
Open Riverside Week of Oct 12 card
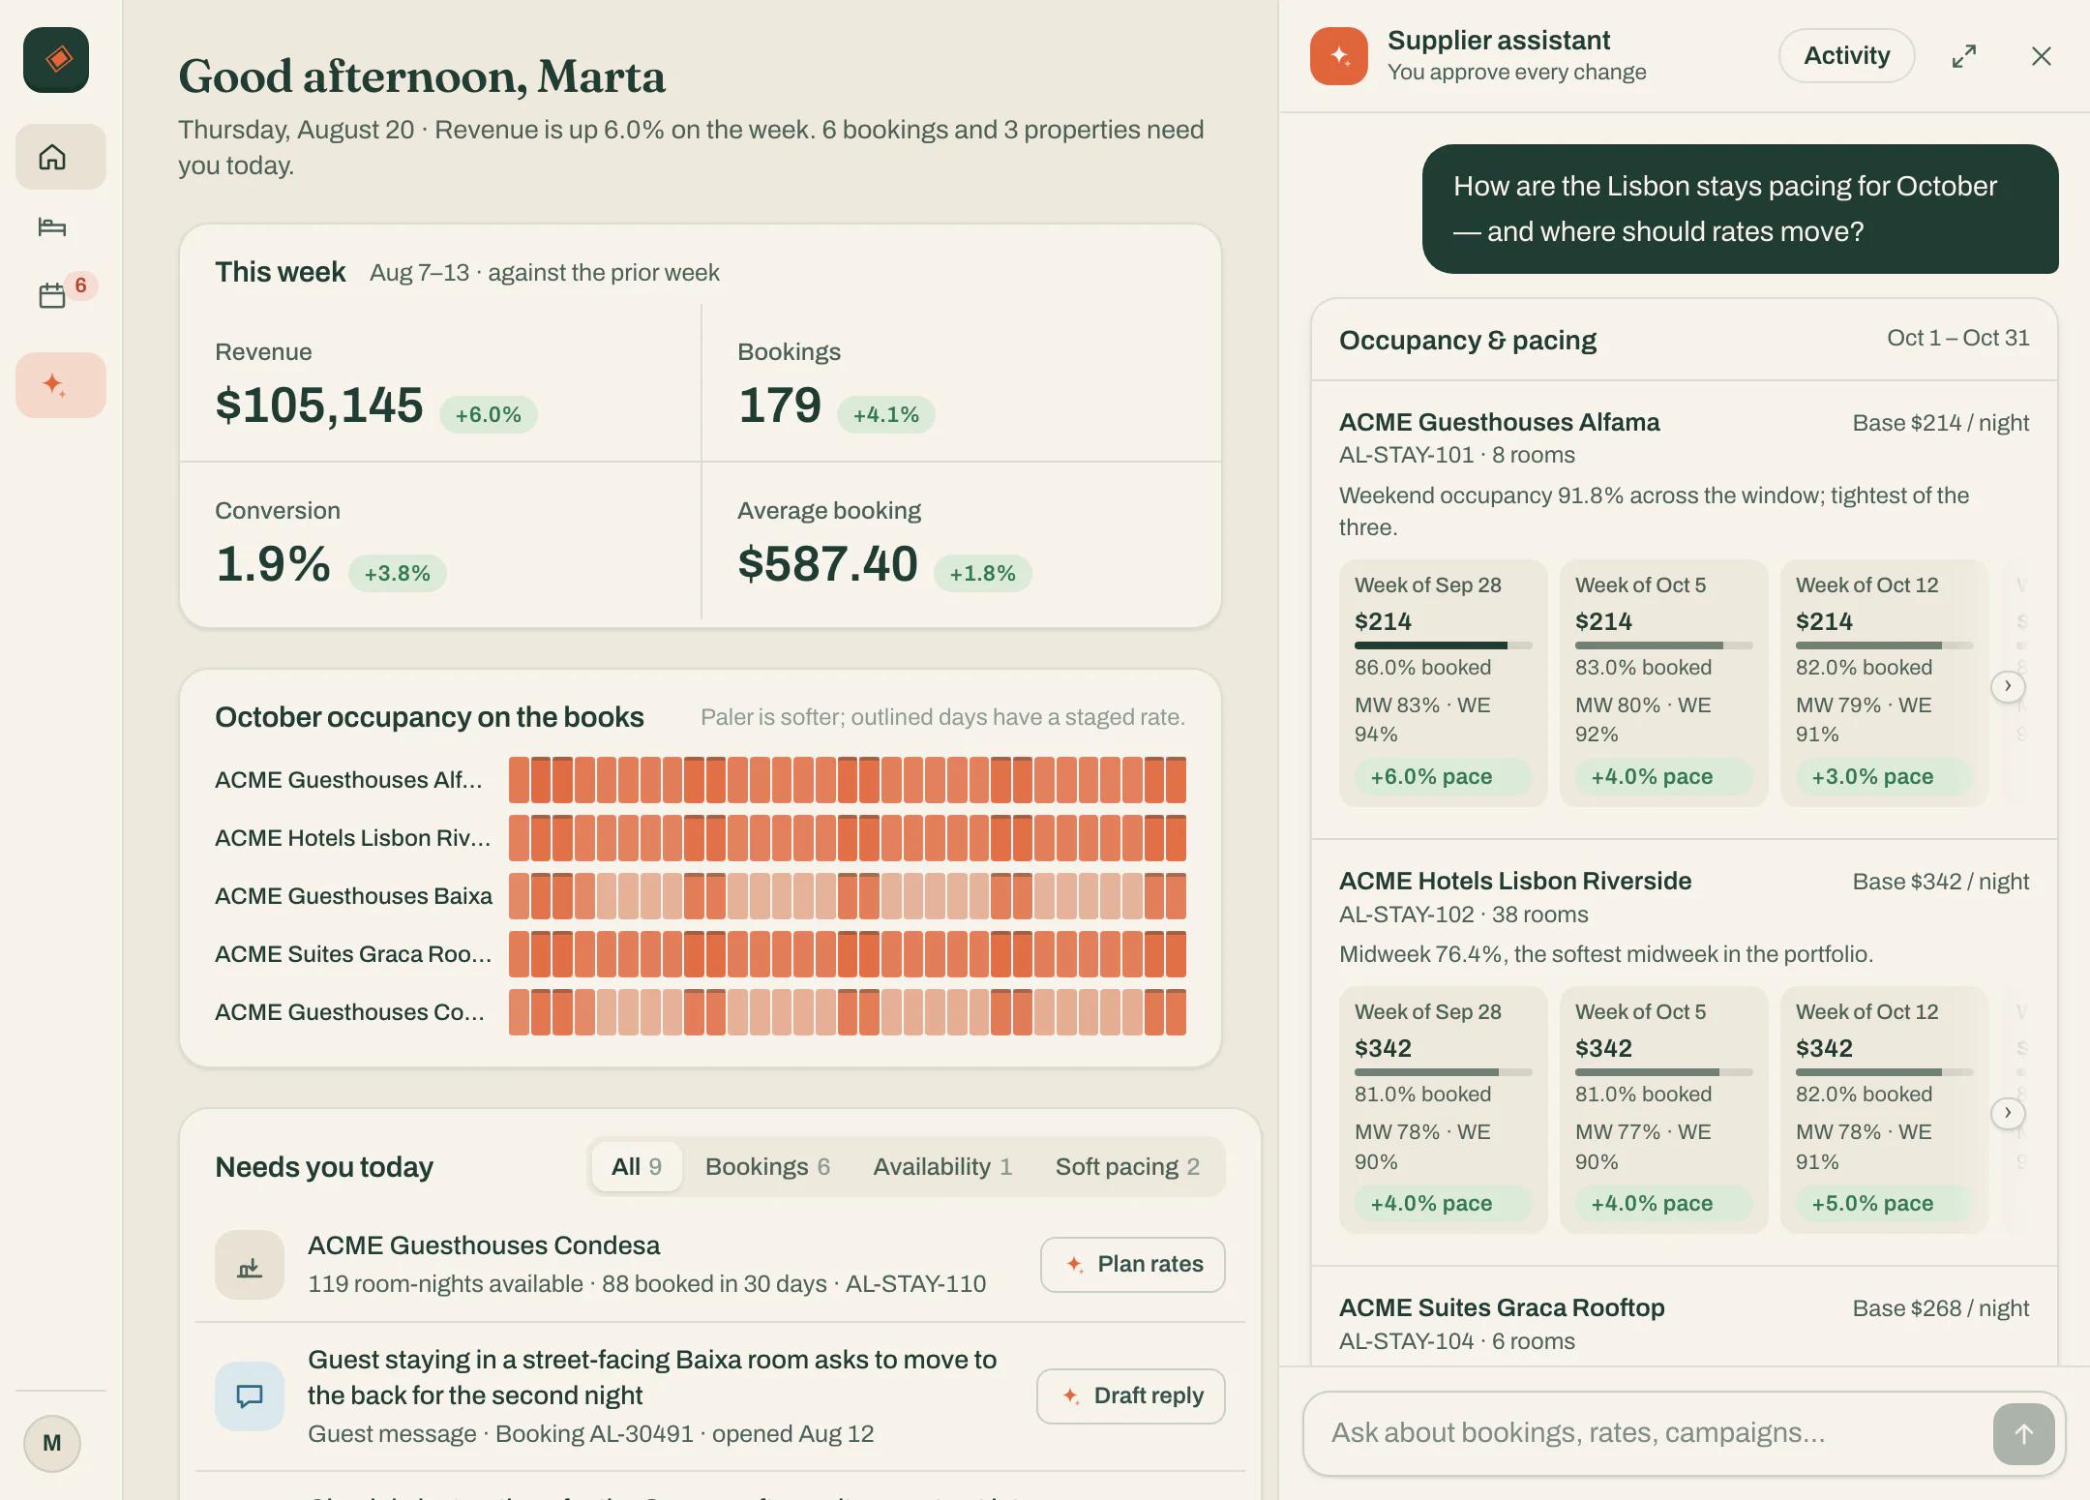(x=1884, y=1109)
